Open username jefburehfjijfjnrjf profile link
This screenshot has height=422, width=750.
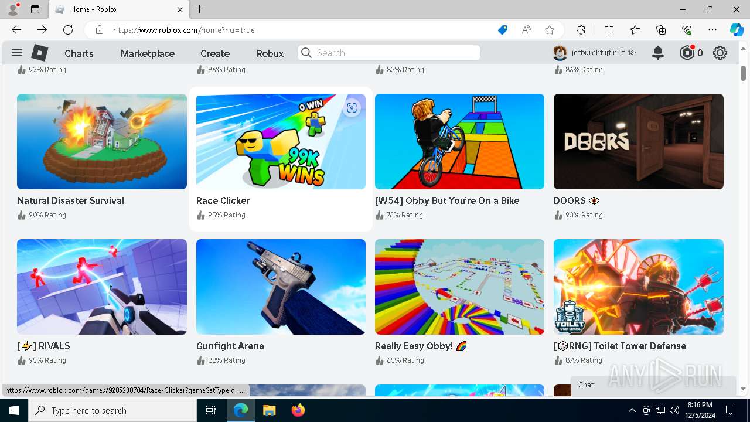click(x=598, y=53)
